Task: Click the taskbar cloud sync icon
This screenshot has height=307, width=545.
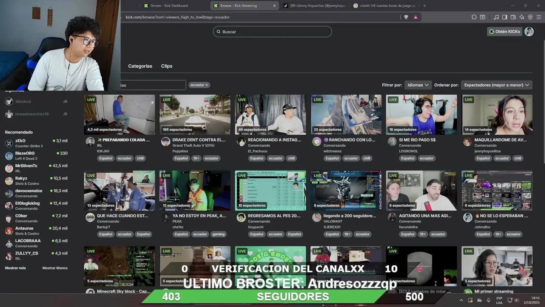Action: (x=479, y=300)
